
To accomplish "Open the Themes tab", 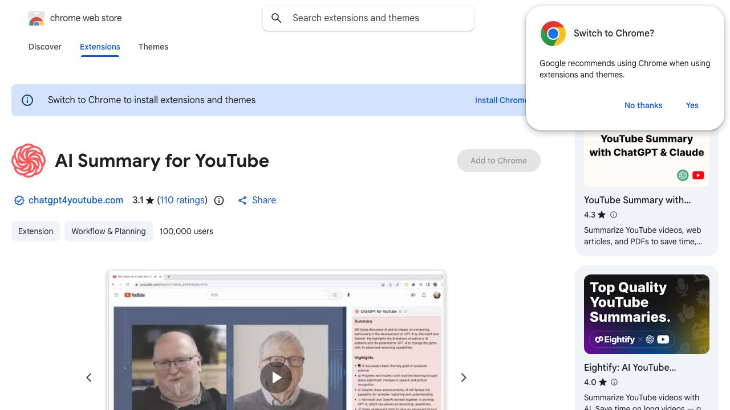I will coord(153,47).
